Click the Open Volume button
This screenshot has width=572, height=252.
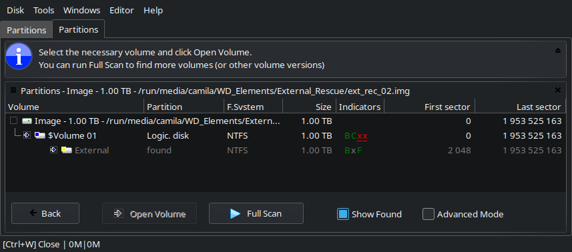[x=150, y=213]
